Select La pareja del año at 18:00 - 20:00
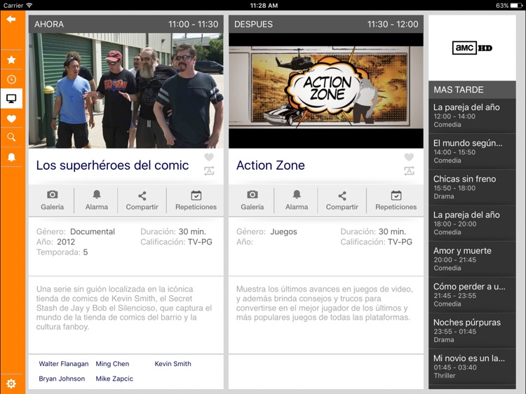 click(x=472, y=224)
